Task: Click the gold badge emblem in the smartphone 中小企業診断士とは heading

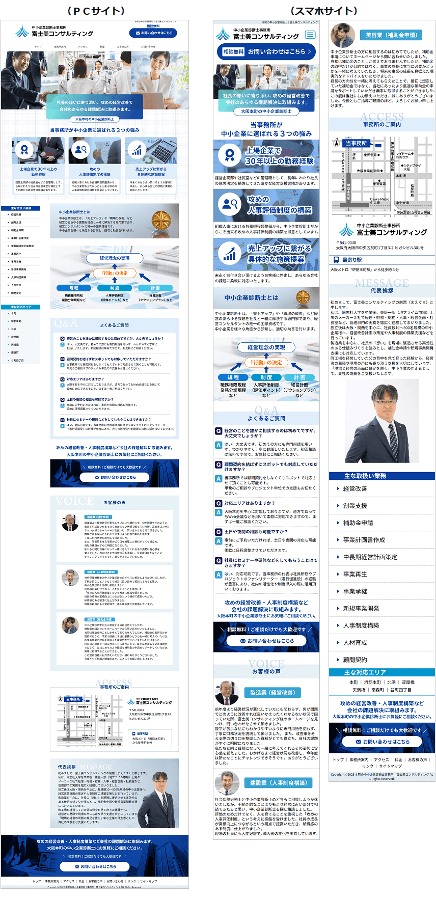Action: 303,296
